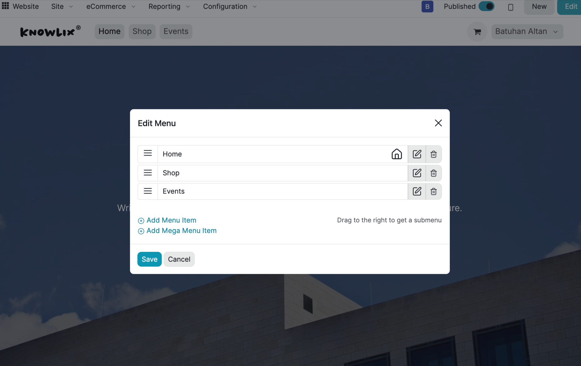Delete the Home menu item via trash icon
This screenshot has height=366, width=581.
[433, 154]
